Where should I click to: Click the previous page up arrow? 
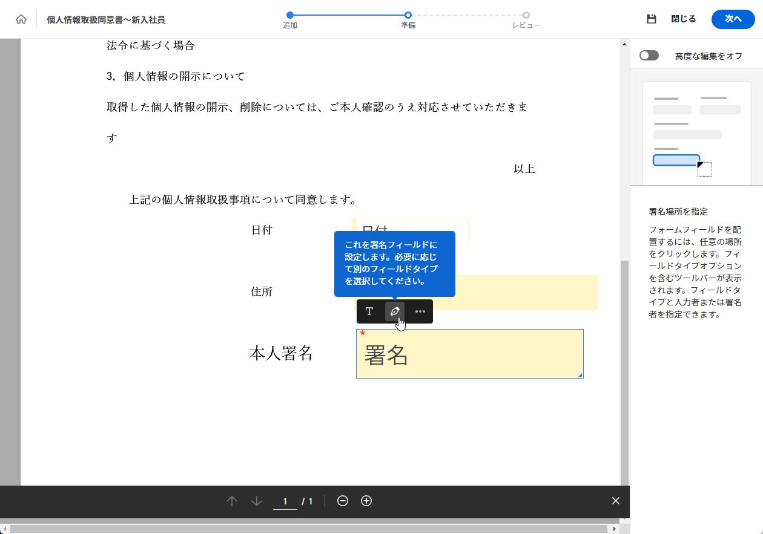pos(232,501)
